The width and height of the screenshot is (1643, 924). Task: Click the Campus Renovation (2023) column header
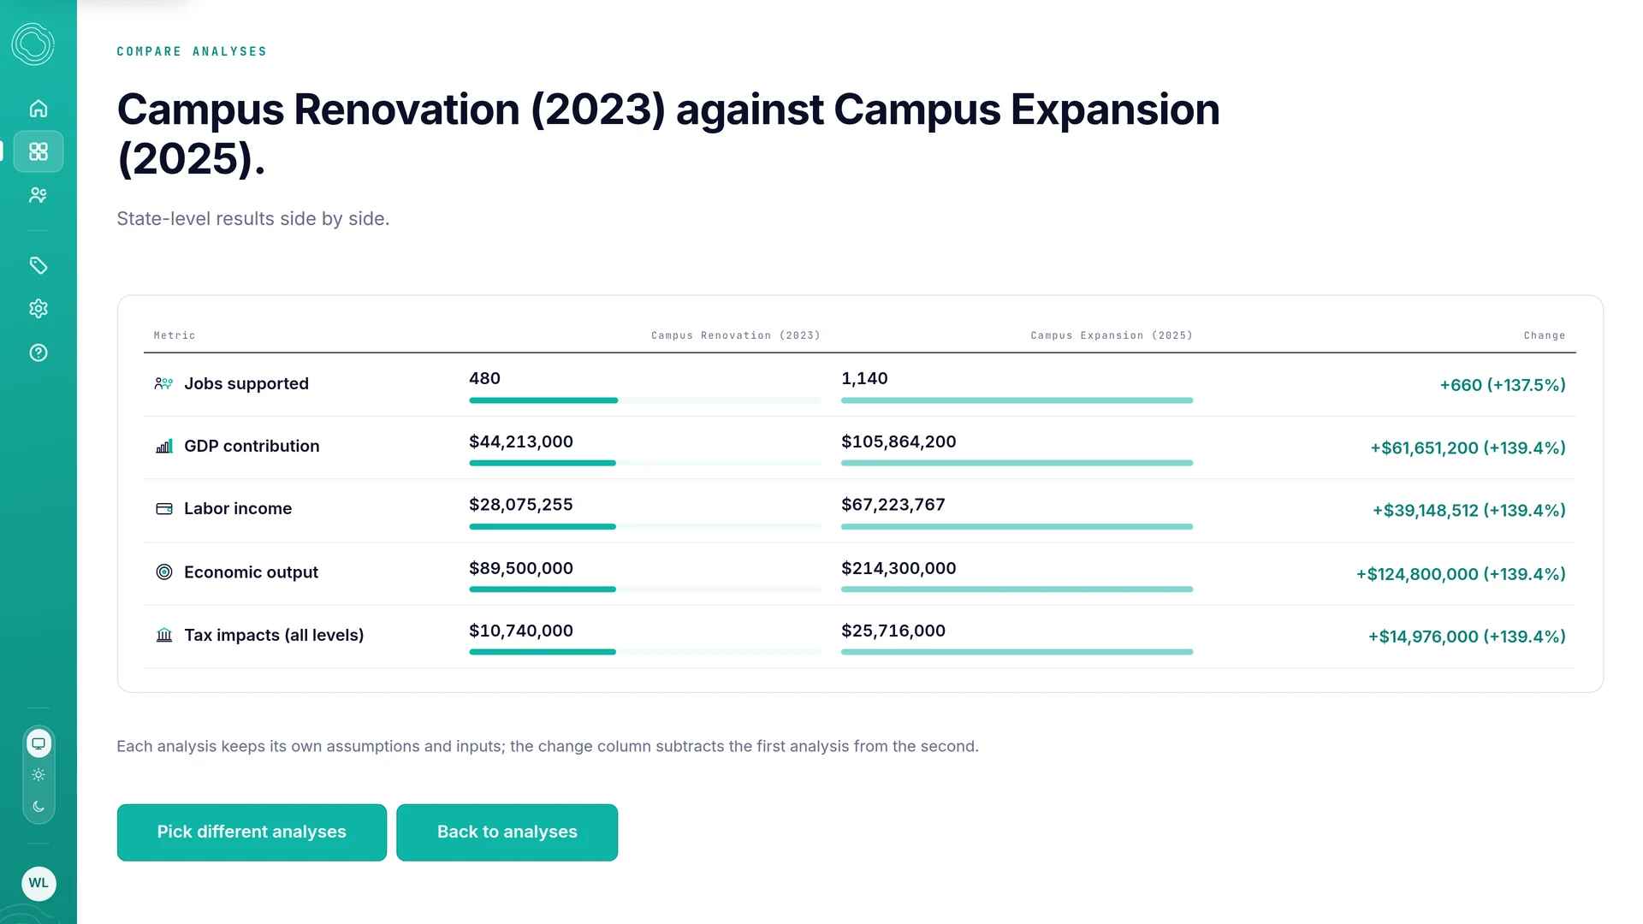pyautogui.click(x=735, y=335)
